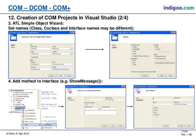Image resolution: width=196 pixels, height=136 pixels.
Task: Click help icon in Names page wizard title bar
Action: [x=71, y=33]
